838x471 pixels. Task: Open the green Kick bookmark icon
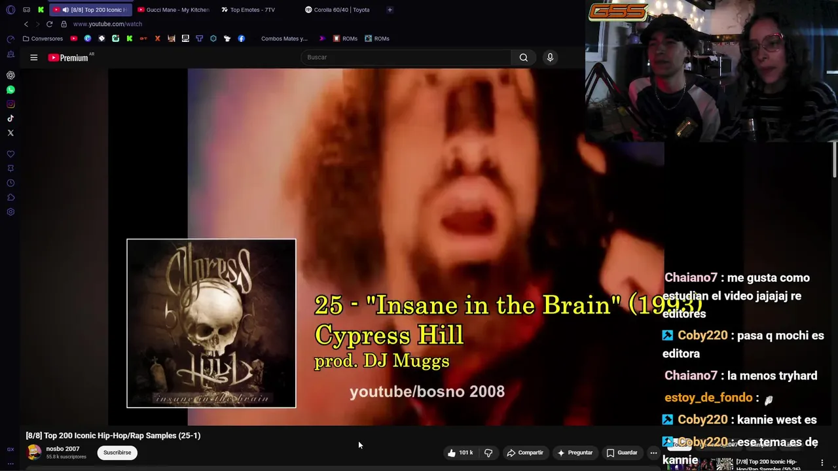(129, 39)
